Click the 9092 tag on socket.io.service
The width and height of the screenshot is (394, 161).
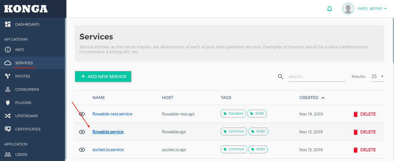pos(258,149)
